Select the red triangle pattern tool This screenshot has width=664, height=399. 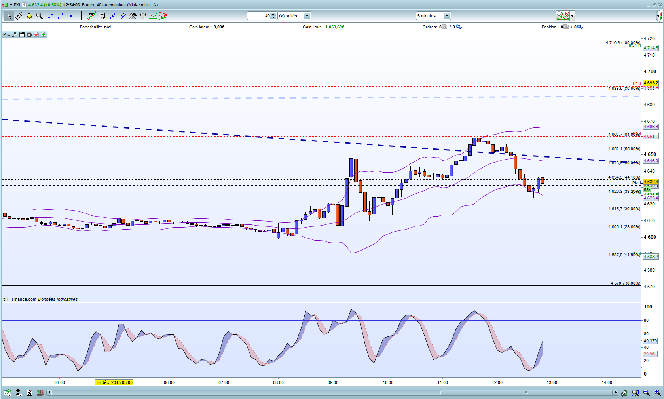(163, 16)
